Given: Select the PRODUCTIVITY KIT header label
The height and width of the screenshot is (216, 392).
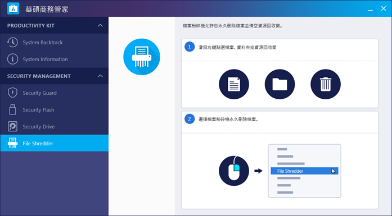Looking at the screenshot, I should point(31,25).
